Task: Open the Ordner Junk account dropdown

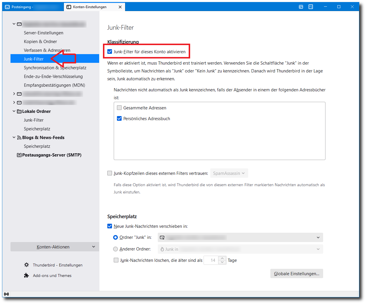Action: (240, 237)
